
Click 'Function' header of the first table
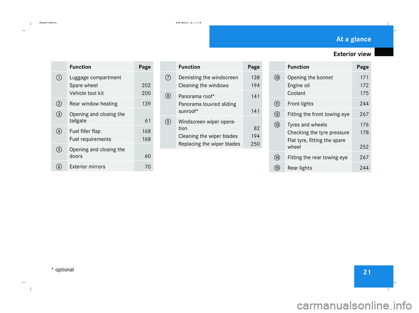pos(80,67)
